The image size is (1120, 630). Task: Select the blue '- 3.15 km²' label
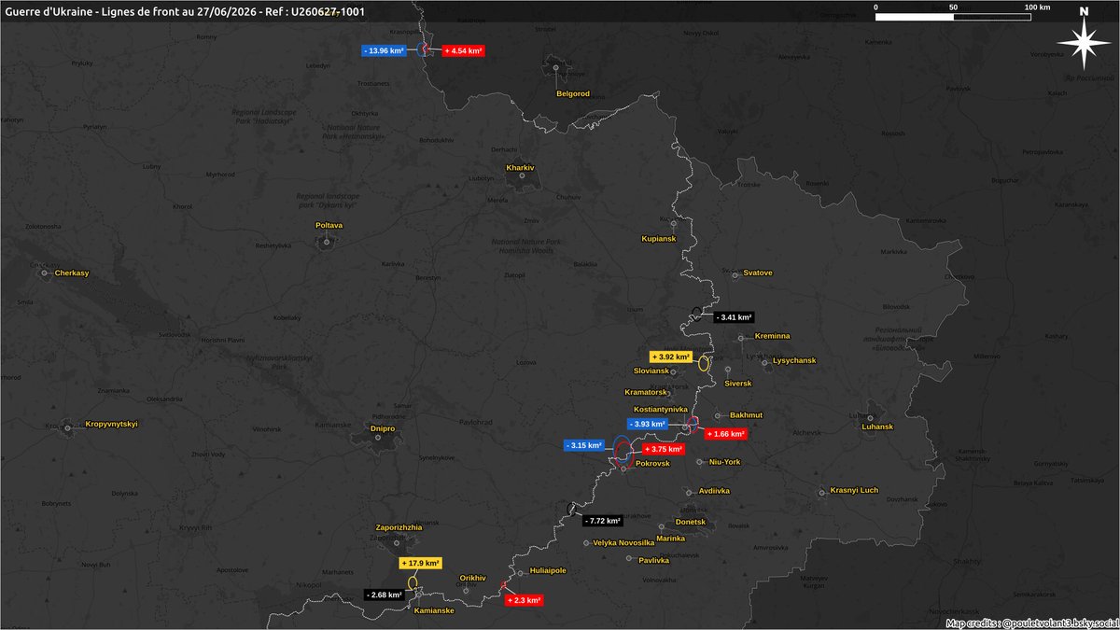click(584, 445)
